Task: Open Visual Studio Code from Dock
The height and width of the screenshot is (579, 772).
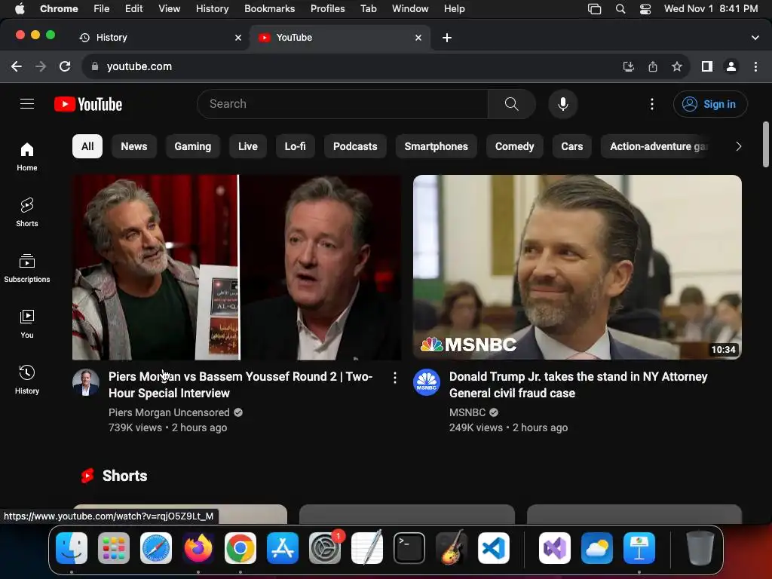Action: 493,548
